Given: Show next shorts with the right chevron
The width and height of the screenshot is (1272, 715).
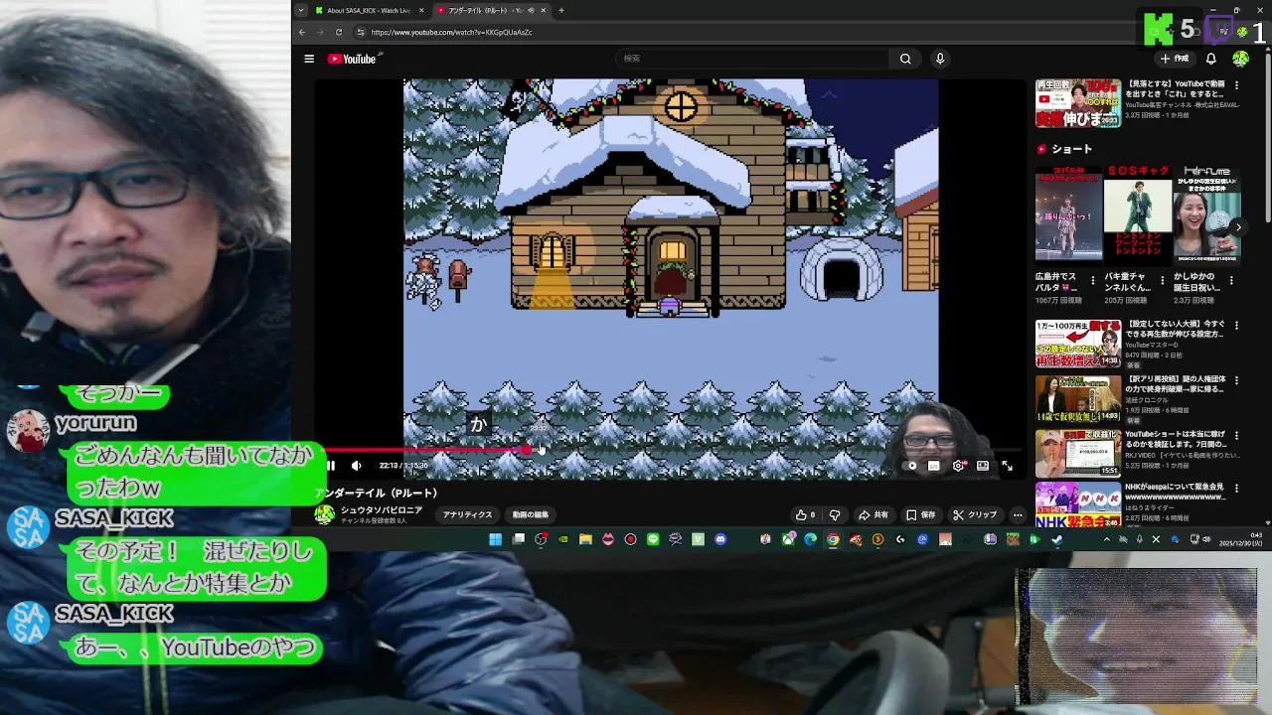Looking at the screenshot, I should click(x=1238, y=227).
